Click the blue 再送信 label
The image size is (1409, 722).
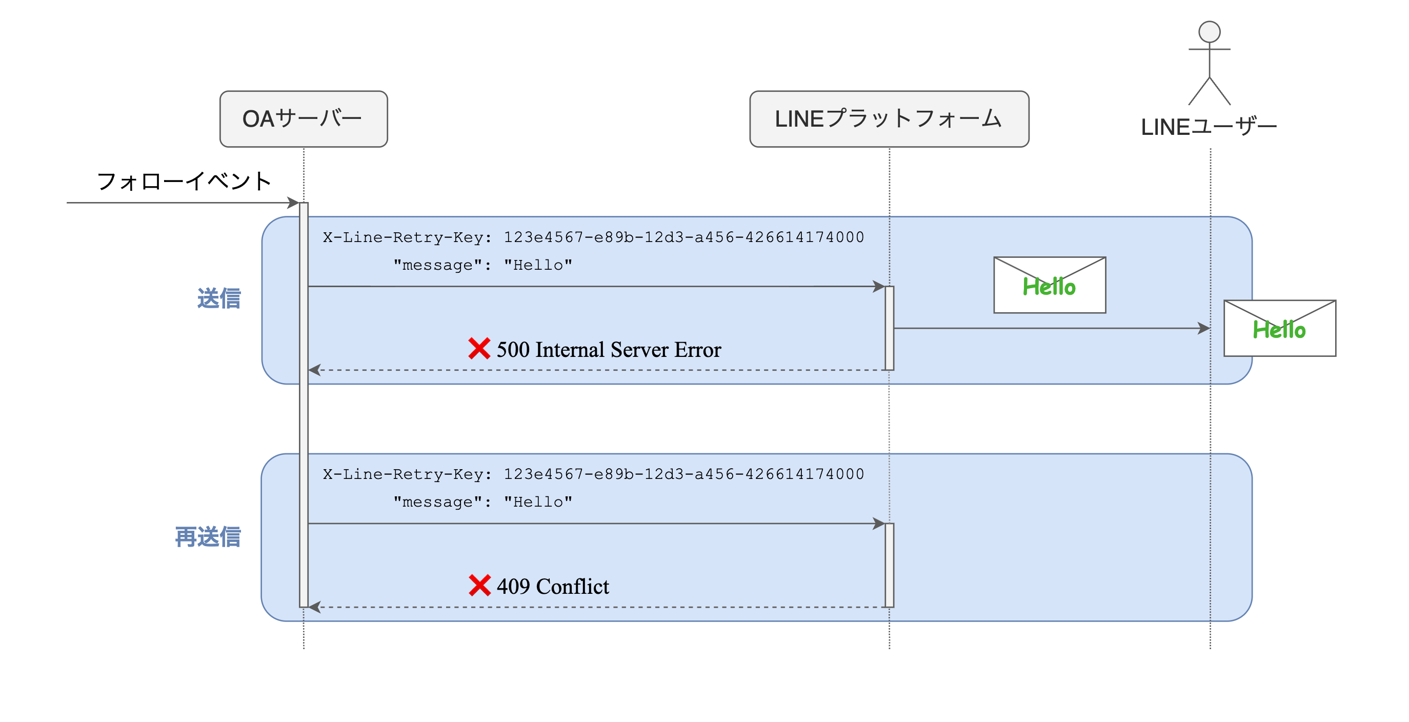208,536
